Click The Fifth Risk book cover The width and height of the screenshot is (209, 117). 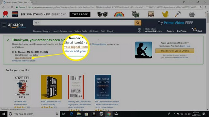point(22,87)
